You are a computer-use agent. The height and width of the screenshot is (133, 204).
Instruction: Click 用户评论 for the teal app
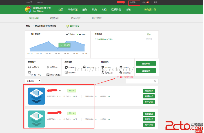pos(149,125)
